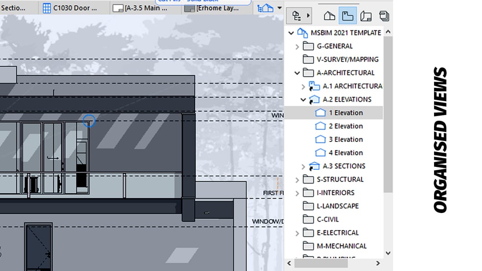The width and height of the screenshot is (482, 271).
Task: Collapse the A-ARCHITECTURAL folder
Action: point(297,73)
